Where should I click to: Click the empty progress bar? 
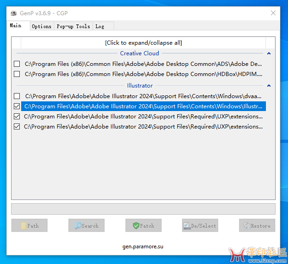(143, 209)
